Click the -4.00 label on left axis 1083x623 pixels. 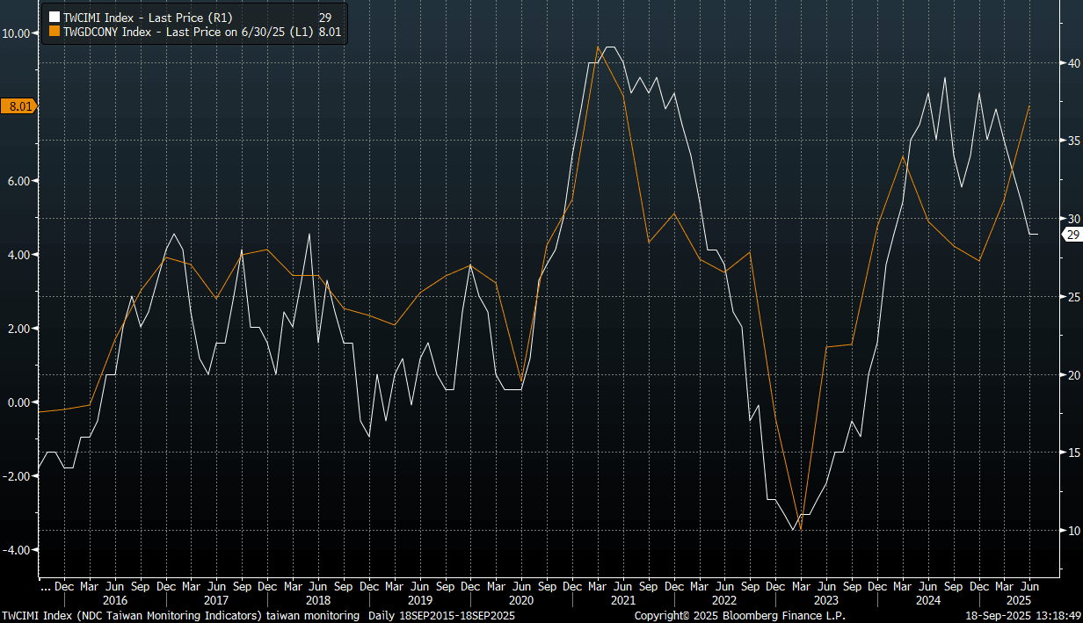18,550
